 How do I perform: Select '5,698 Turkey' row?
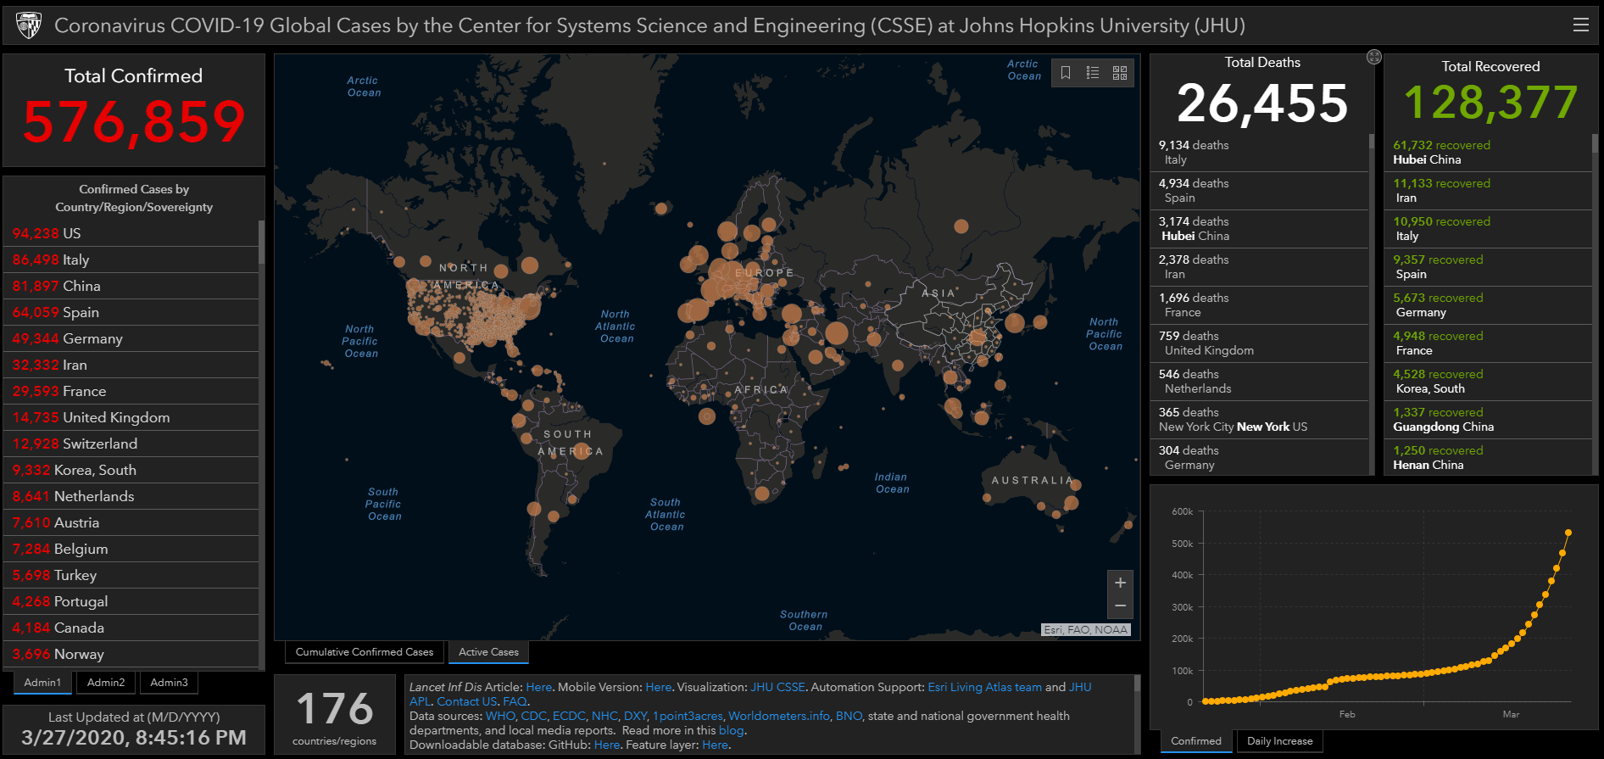tap(131, 575)
